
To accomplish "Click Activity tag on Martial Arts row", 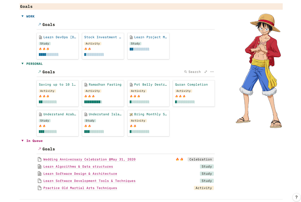I will (x=204, y=188).
